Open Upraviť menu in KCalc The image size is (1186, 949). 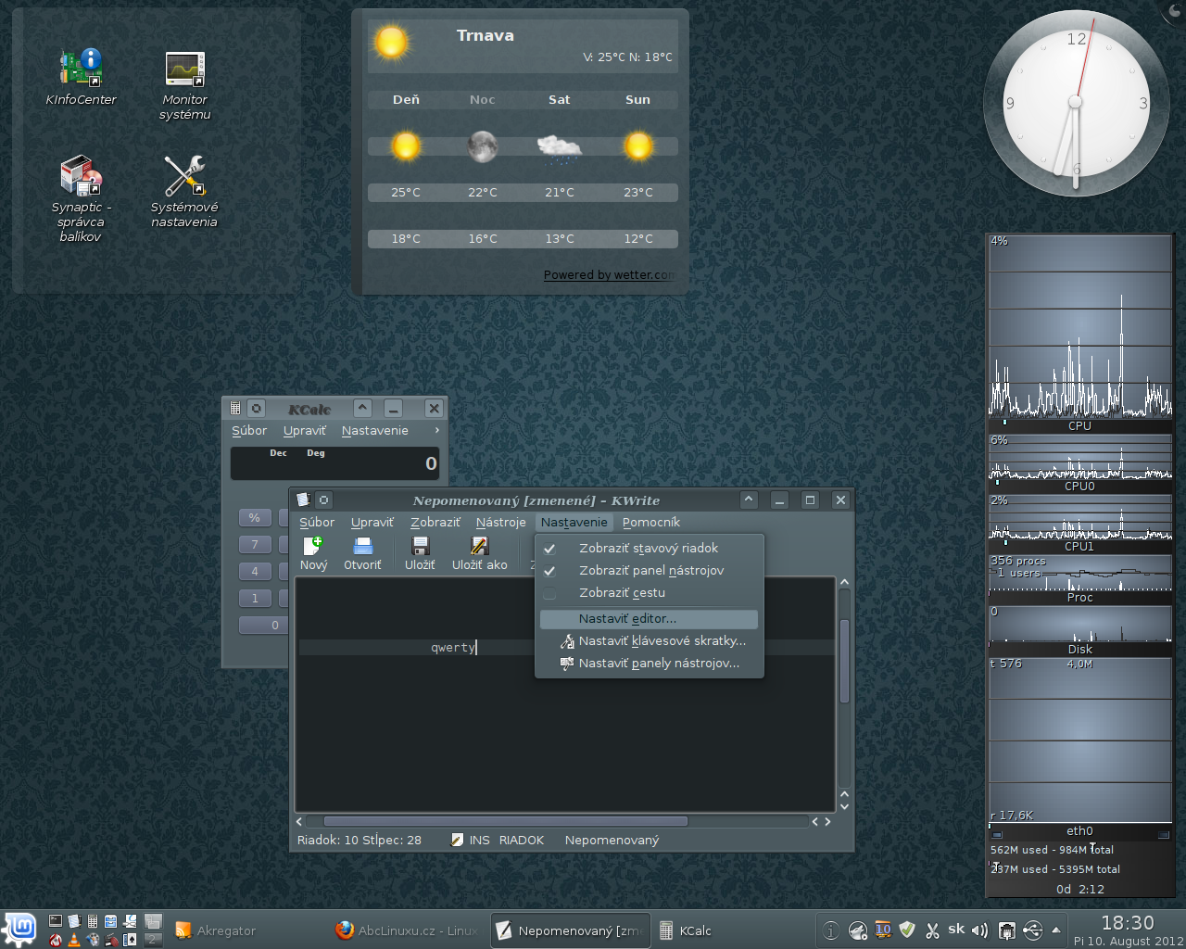pos(305,430)
